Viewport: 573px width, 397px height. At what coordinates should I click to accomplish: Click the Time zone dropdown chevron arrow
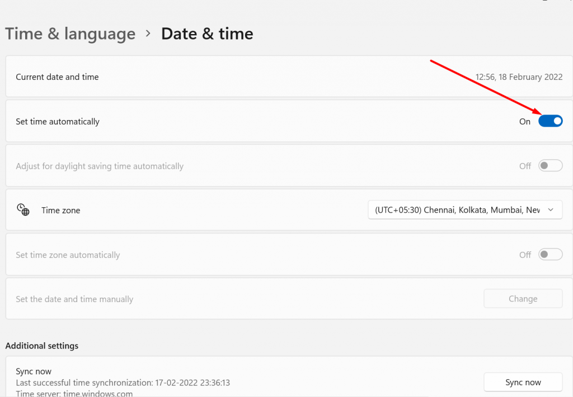tap(551, 210)
